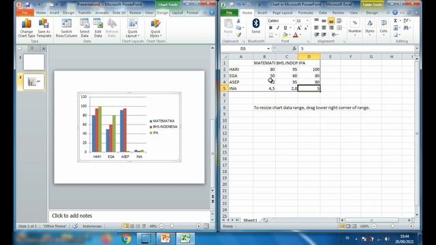Viewport: 436px width, 245px height.
Task: Click Wrap Text icon in Excel
Action: pyautogui.click(x=339, y=21)
